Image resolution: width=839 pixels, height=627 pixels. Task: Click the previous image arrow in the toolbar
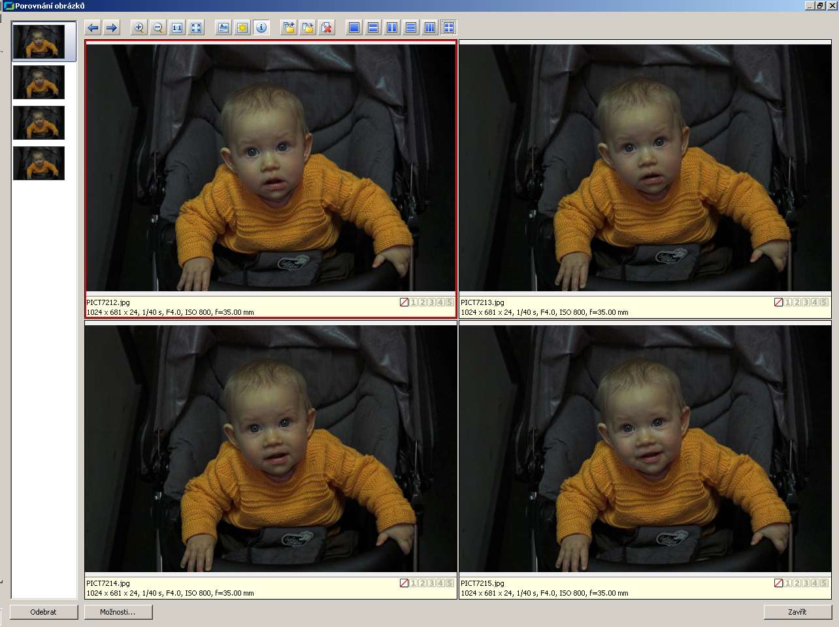[93, 27]
